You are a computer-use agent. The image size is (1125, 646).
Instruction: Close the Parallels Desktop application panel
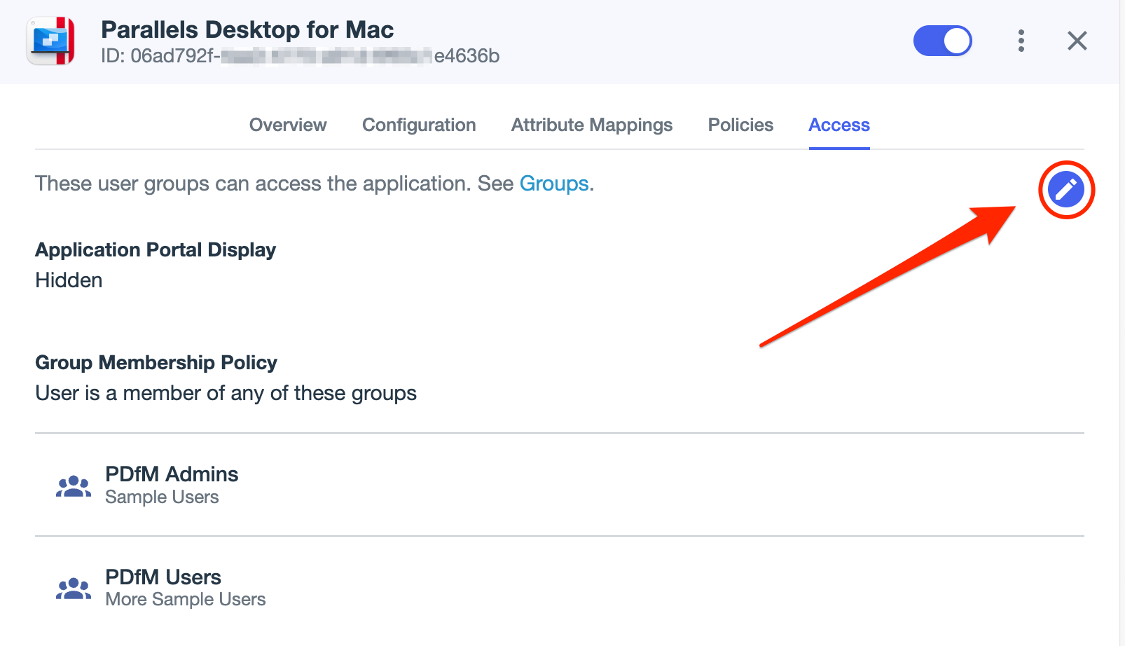1077,41
